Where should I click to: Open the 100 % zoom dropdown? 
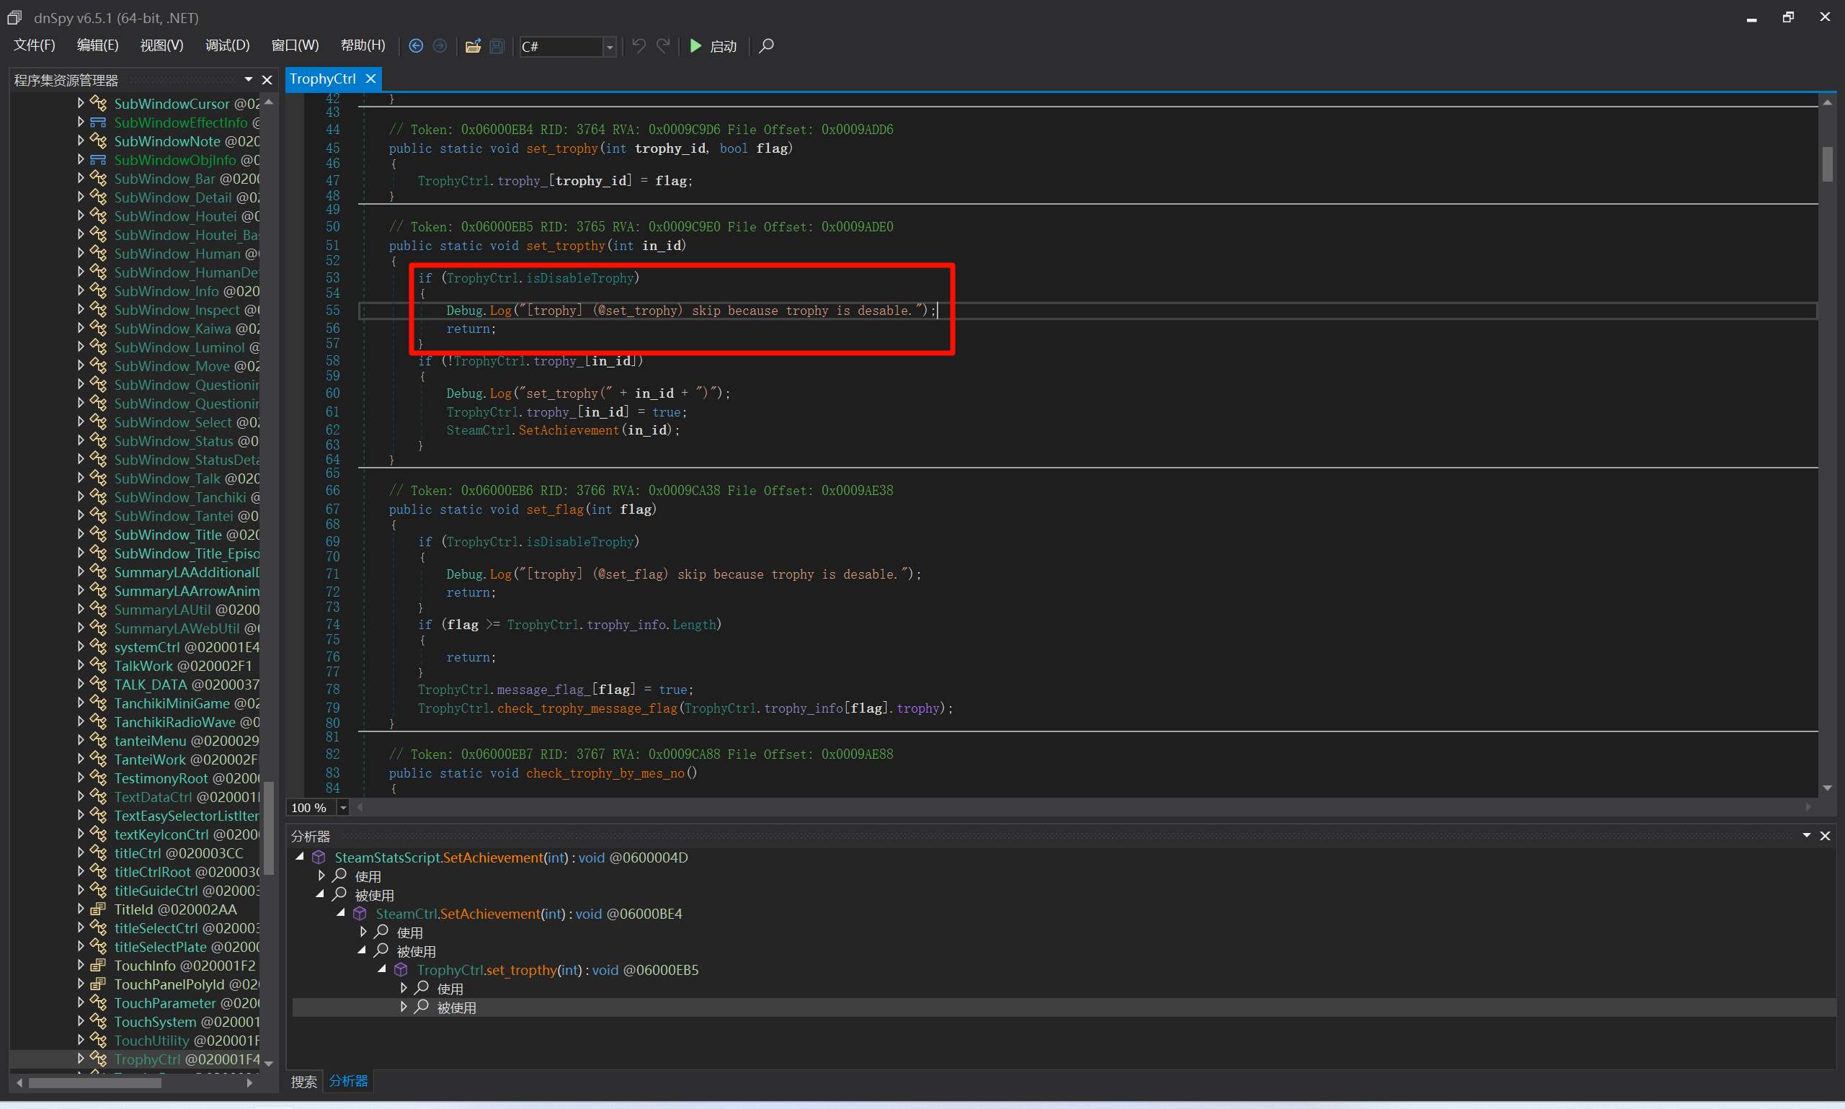click(x=343, y=808)
